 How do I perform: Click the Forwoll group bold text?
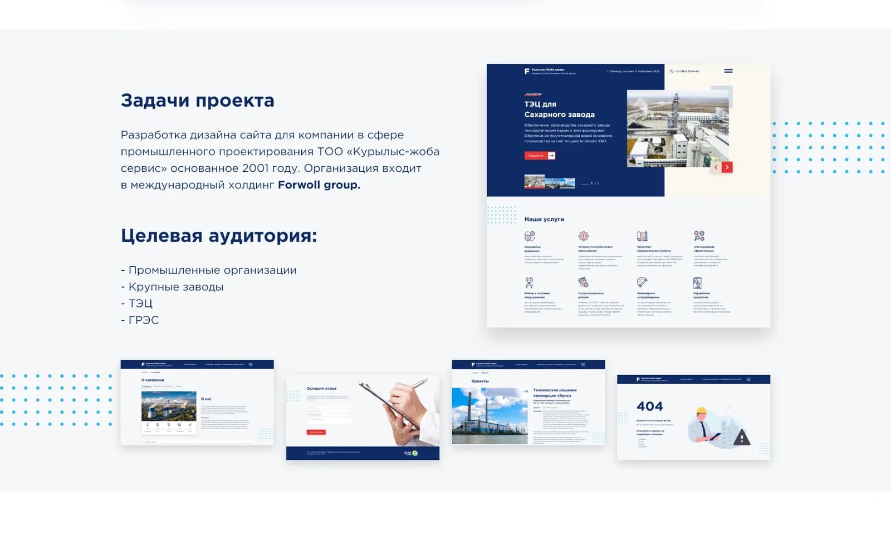319,185
